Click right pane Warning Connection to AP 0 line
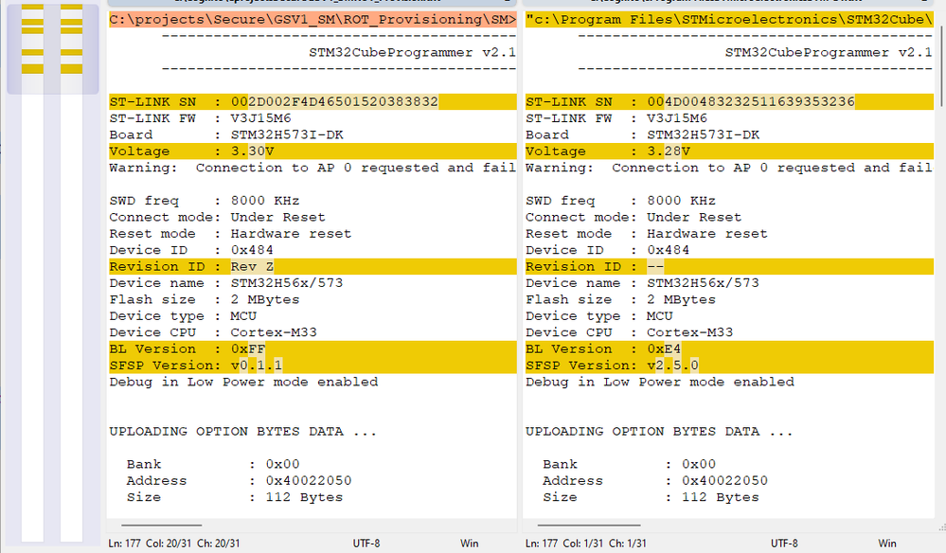This screenshot has width=946, height=553. pyautogui.click(x=729, y=168)
